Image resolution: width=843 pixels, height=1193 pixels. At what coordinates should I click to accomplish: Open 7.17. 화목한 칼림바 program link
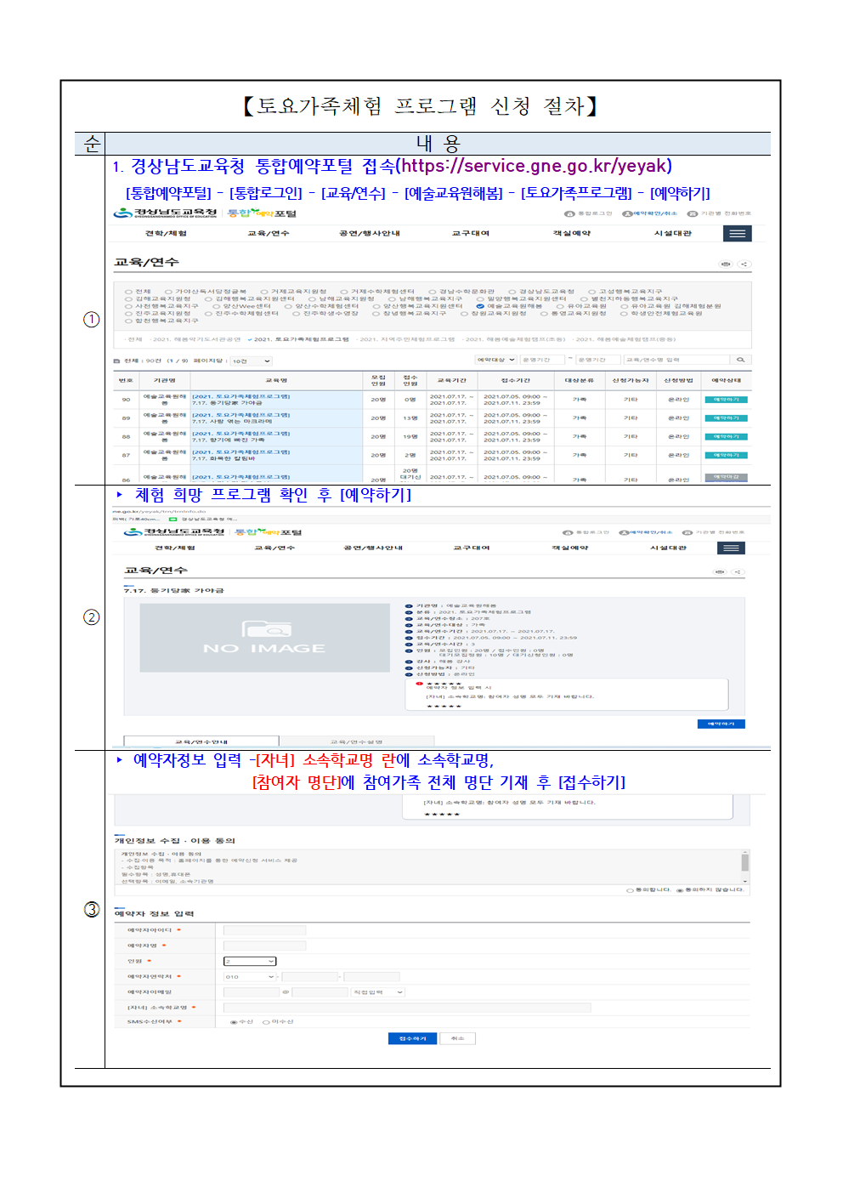tap(224, 459)
